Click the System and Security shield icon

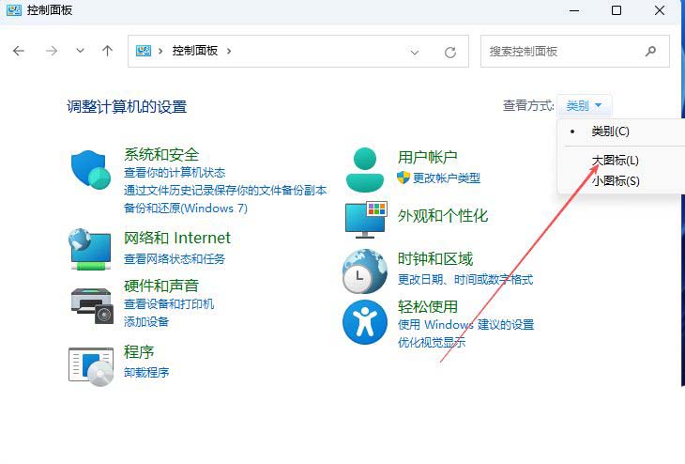pyautogui.click(x=90, y=169)
